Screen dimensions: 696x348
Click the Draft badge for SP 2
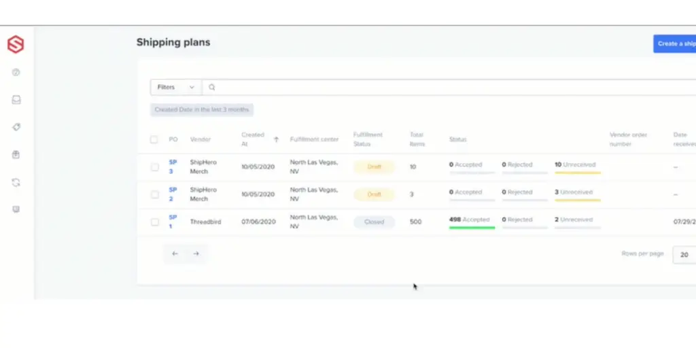pyautogui.click(x=375, y=194)
